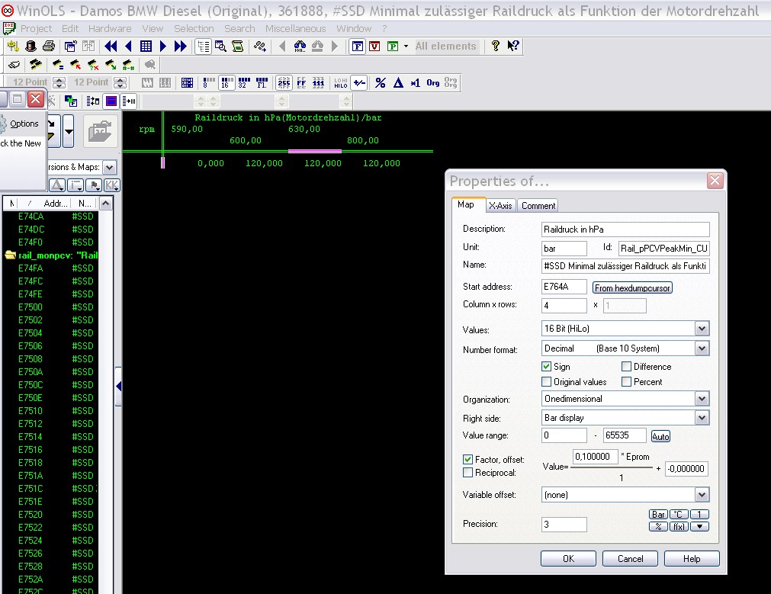Click the scroll document icon

pyautogui.click(x=238, y=47)
